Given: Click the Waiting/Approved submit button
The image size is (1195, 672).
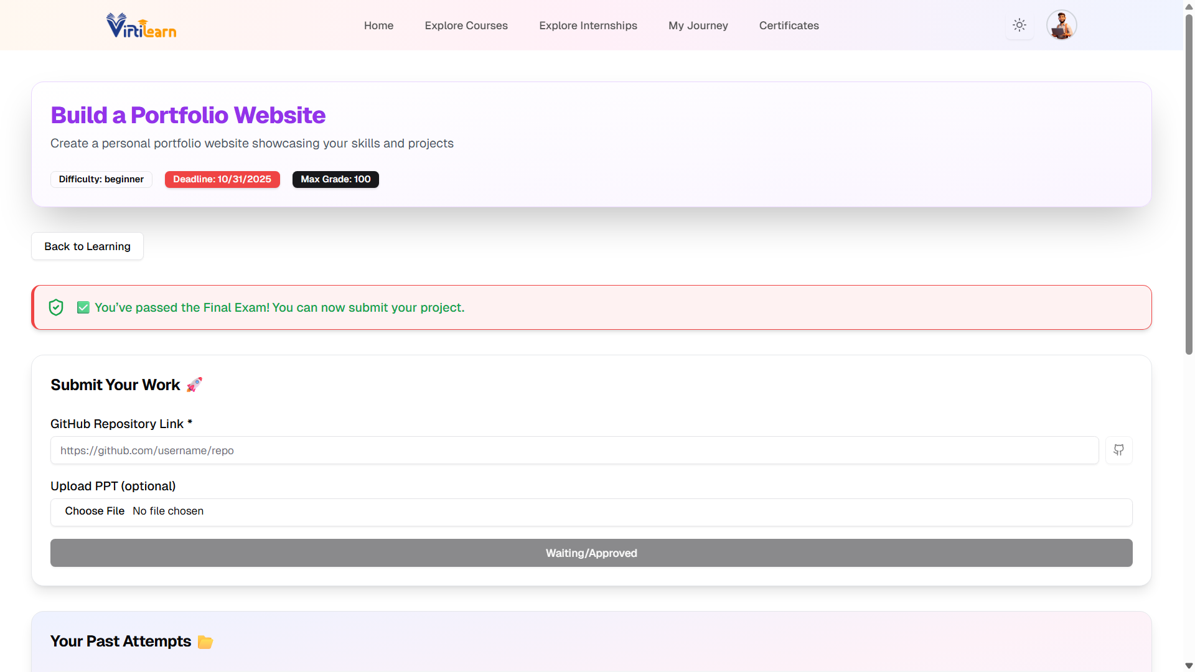Looking at the screenshot, I should 591,553.
